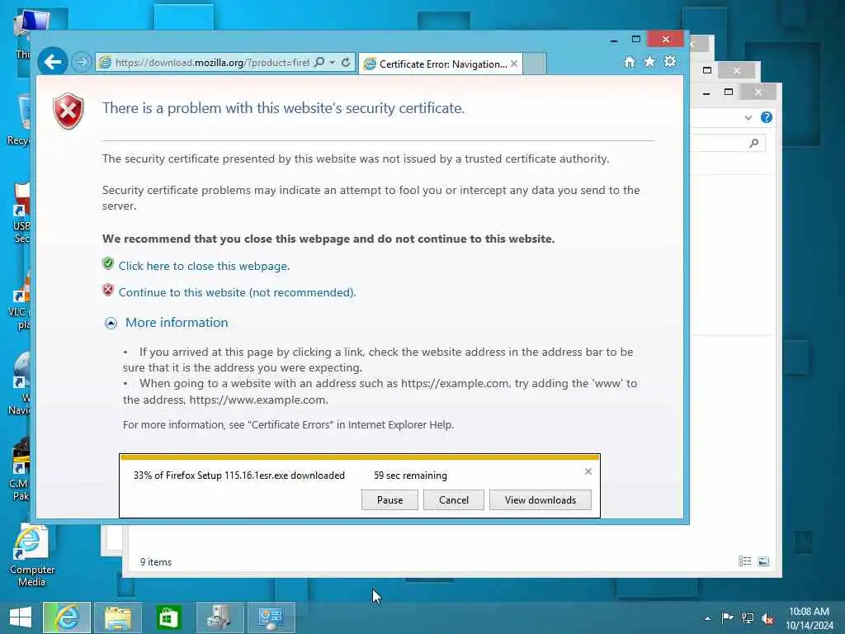Maximize the middle background window
Image resolution: width=845 pixels, height=634 pixels.
pos(707,71)
